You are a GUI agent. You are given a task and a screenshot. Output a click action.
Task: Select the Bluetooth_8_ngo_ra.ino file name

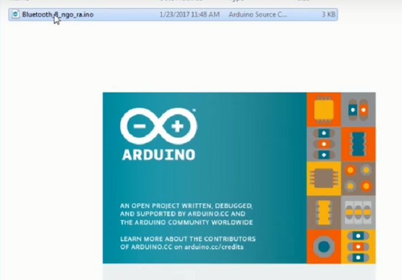(x=58, y=15)
